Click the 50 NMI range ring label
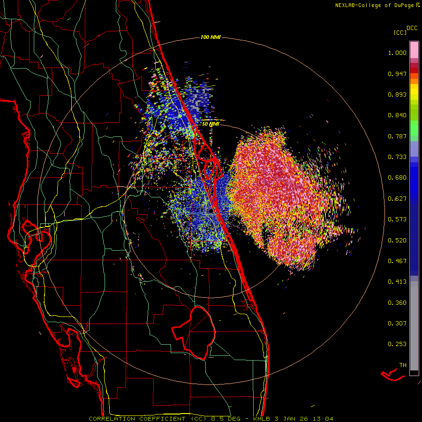Image resolution: width=422 pixels, height=422 pixels. (x=211, y=124)
